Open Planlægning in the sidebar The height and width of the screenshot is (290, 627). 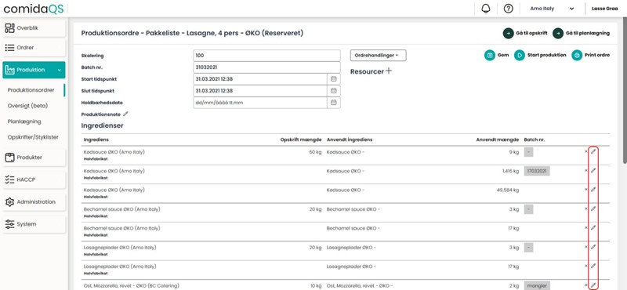(x=24, y=121)
